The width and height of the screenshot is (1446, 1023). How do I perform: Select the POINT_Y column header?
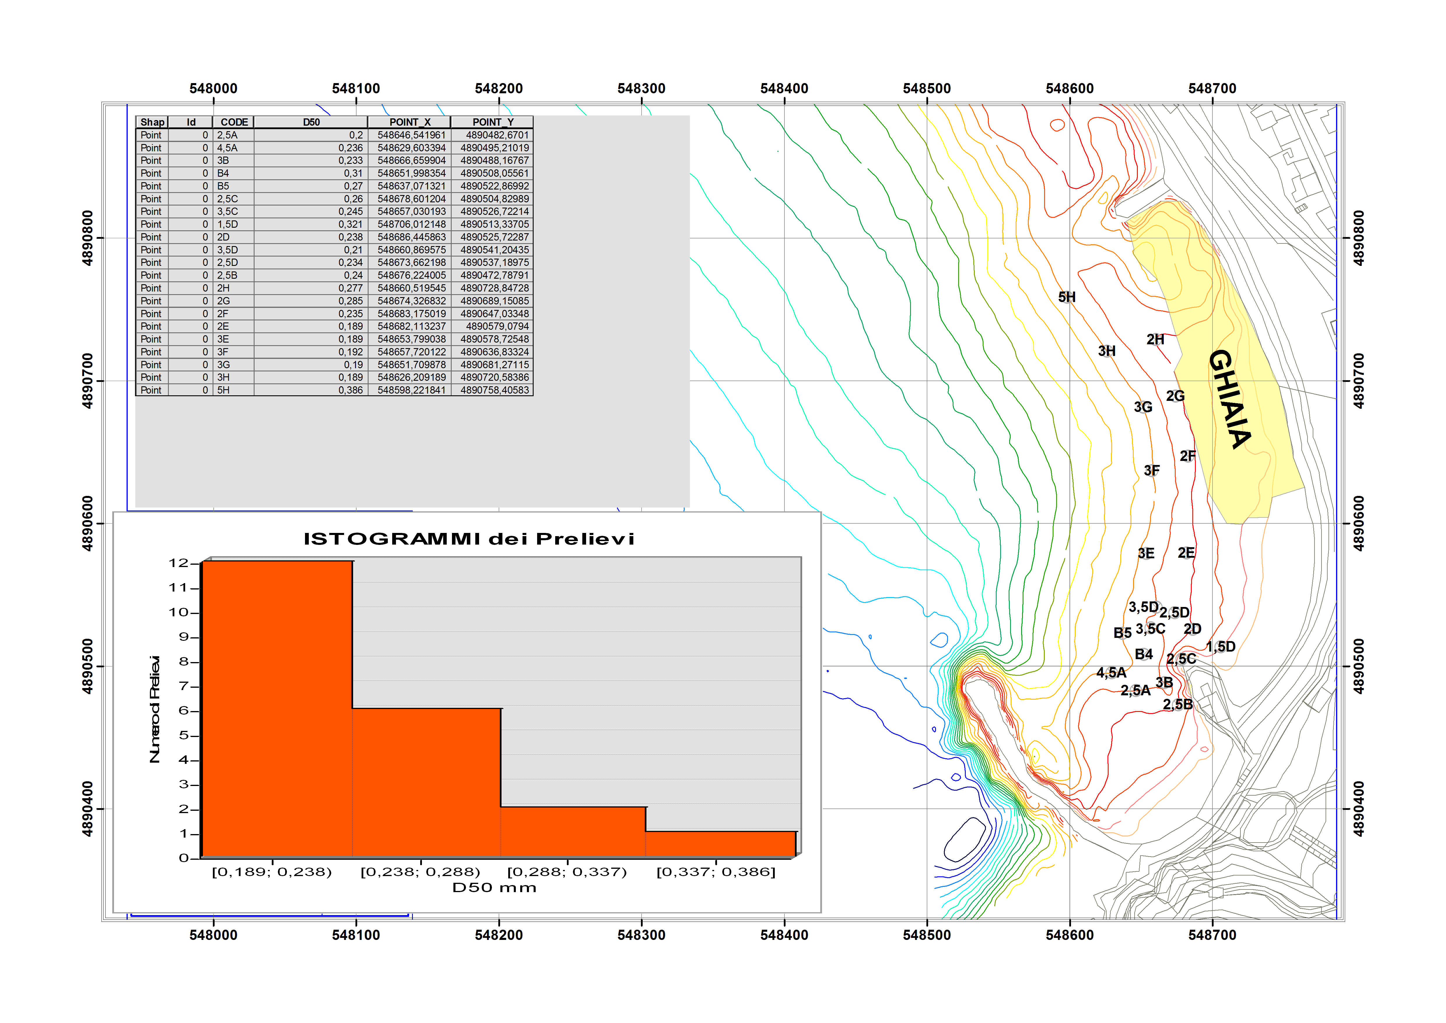(493, 122)
